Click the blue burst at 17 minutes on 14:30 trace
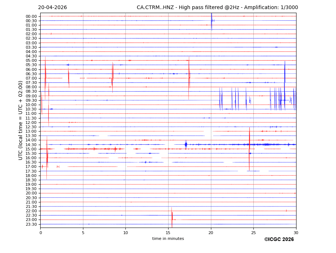 pos(186,144)
